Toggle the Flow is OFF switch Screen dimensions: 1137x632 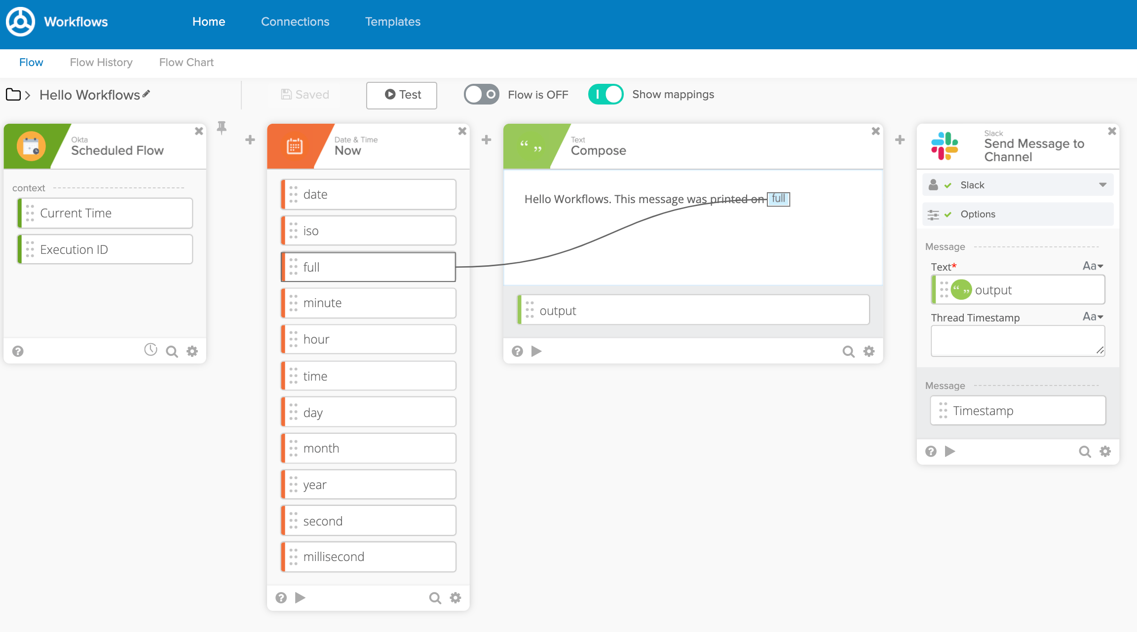(481, 94)
